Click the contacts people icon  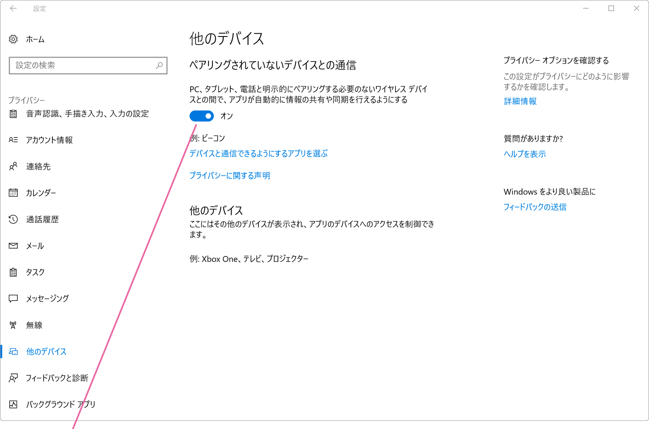click(13, 166)
